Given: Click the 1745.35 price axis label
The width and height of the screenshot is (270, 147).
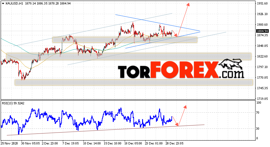Looking at the screenshot, I should point(262,88).
